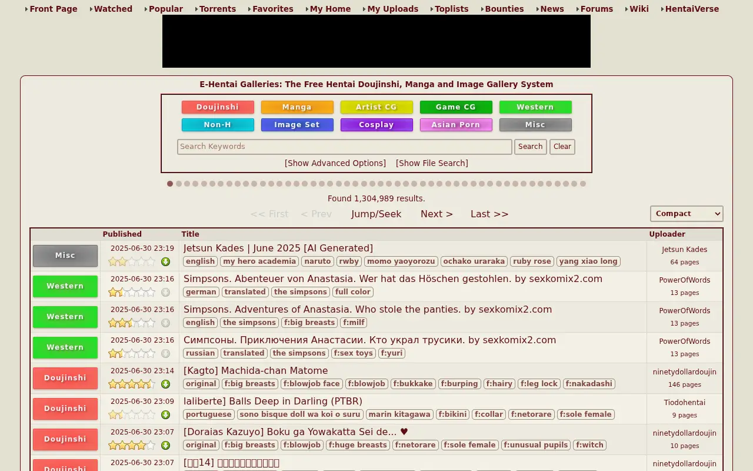Open the Jump/Seek page selector

pyautogui.click(x=376, y=214)
